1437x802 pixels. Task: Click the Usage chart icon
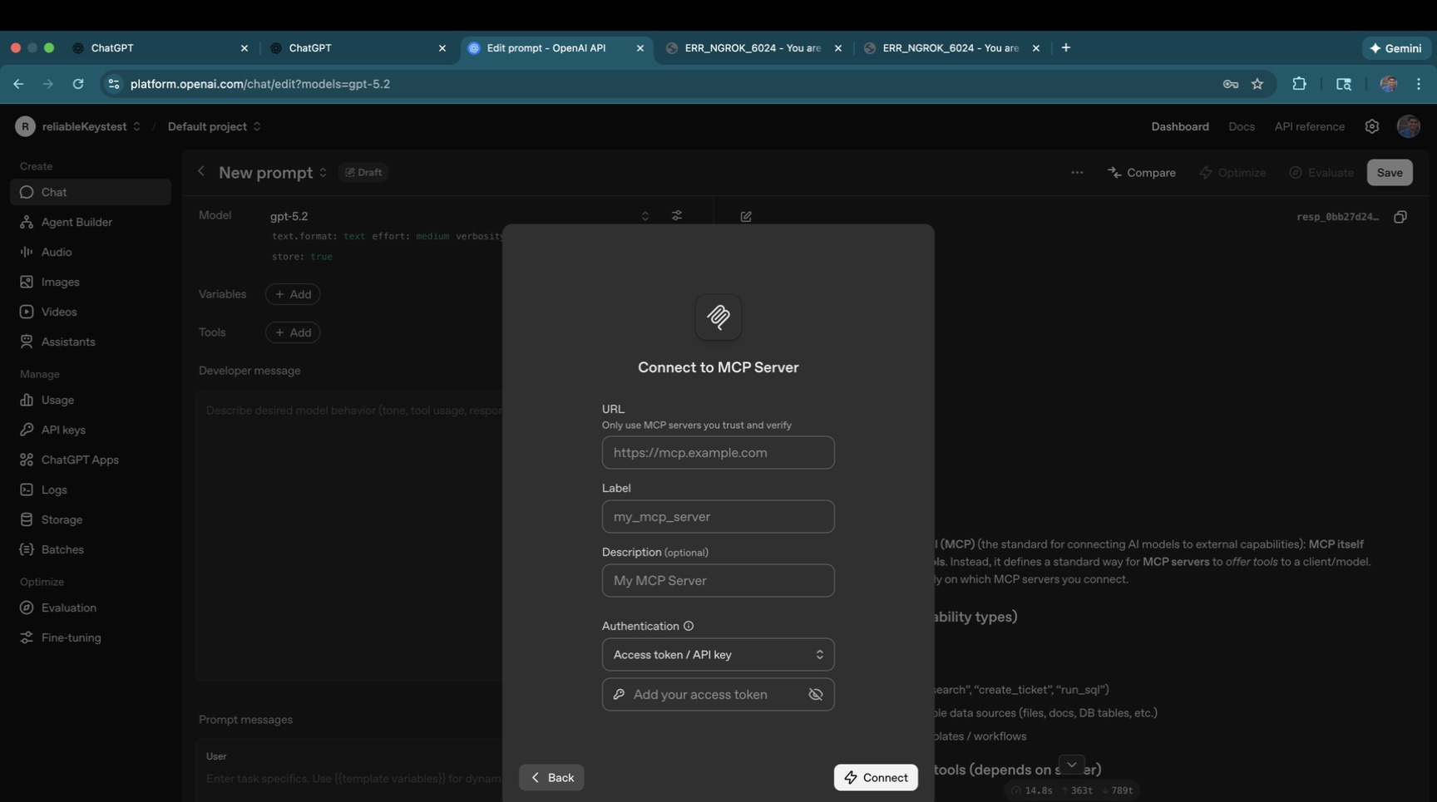point(27,400)
